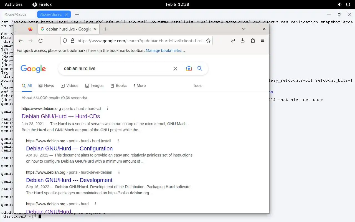Open the tracking protection shield icon
Image resolution: width=355 pixels, height=222 pixels.
click(x=65, y=41)
